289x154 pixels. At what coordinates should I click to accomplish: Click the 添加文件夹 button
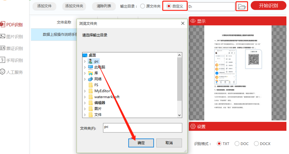(74, 6)
